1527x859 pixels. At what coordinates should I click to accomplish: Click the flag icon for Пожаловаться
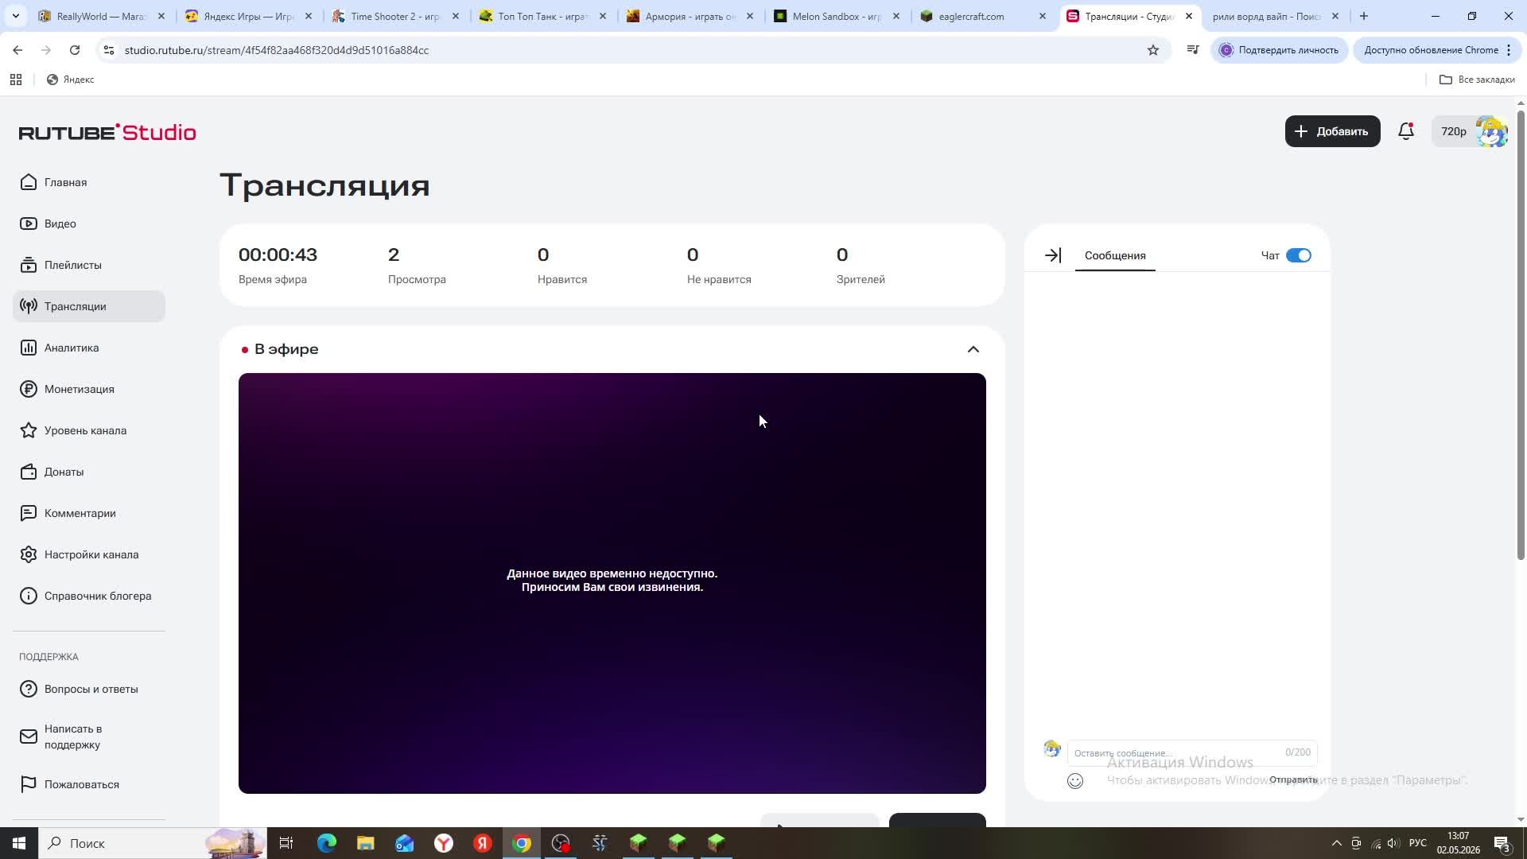[x=29, y=784]
